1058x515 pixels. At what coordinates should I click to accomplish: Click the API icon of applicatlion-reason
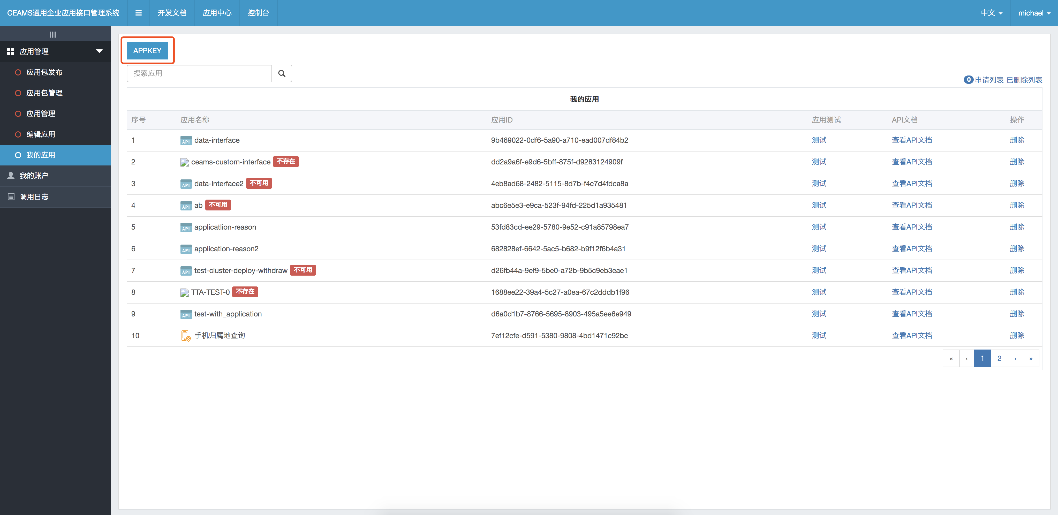[186, 228]
